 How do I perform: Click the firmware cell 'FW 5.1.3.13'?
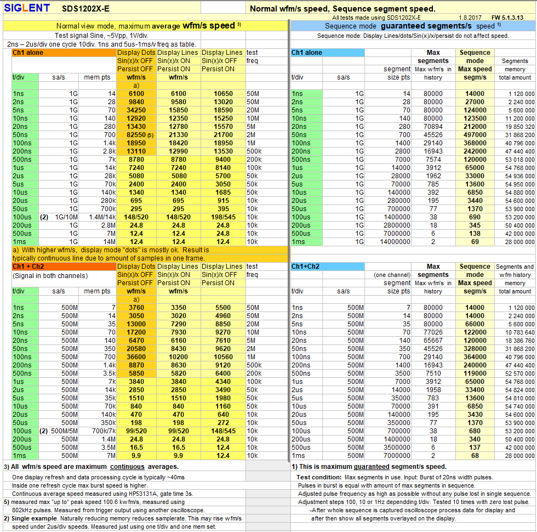pyautogui.click(x=507, y=18)
